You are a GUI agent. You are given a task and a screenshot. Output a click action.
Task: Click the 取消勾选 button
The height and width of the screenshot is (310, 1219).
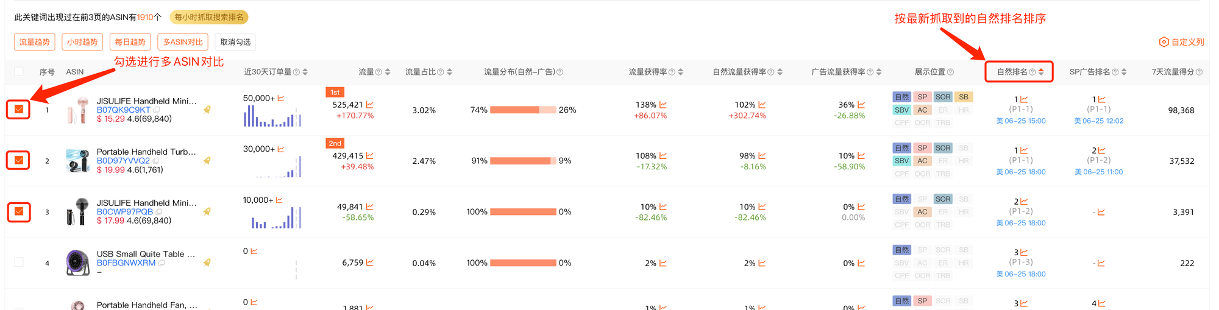click(235, 42)
